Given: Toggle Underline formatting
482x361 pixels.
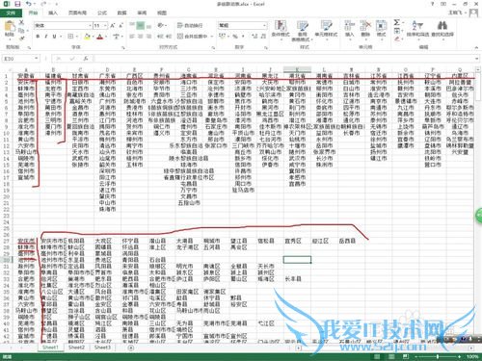Looking at the screenshot, I should click(x=54, y=37).
